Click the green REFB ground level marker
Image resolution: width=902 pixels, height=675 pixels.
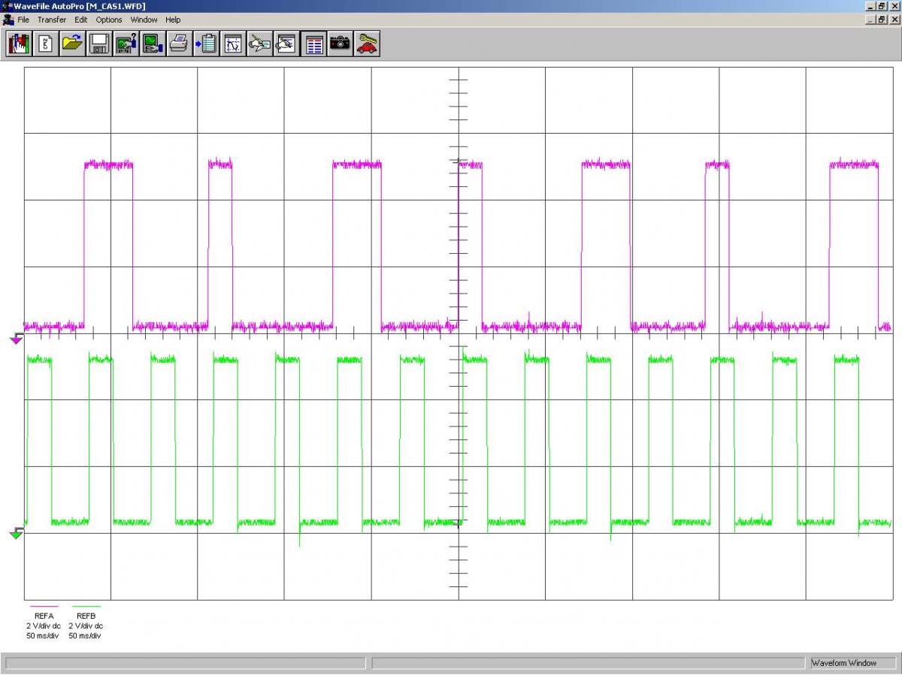click(x=16, y=534)
